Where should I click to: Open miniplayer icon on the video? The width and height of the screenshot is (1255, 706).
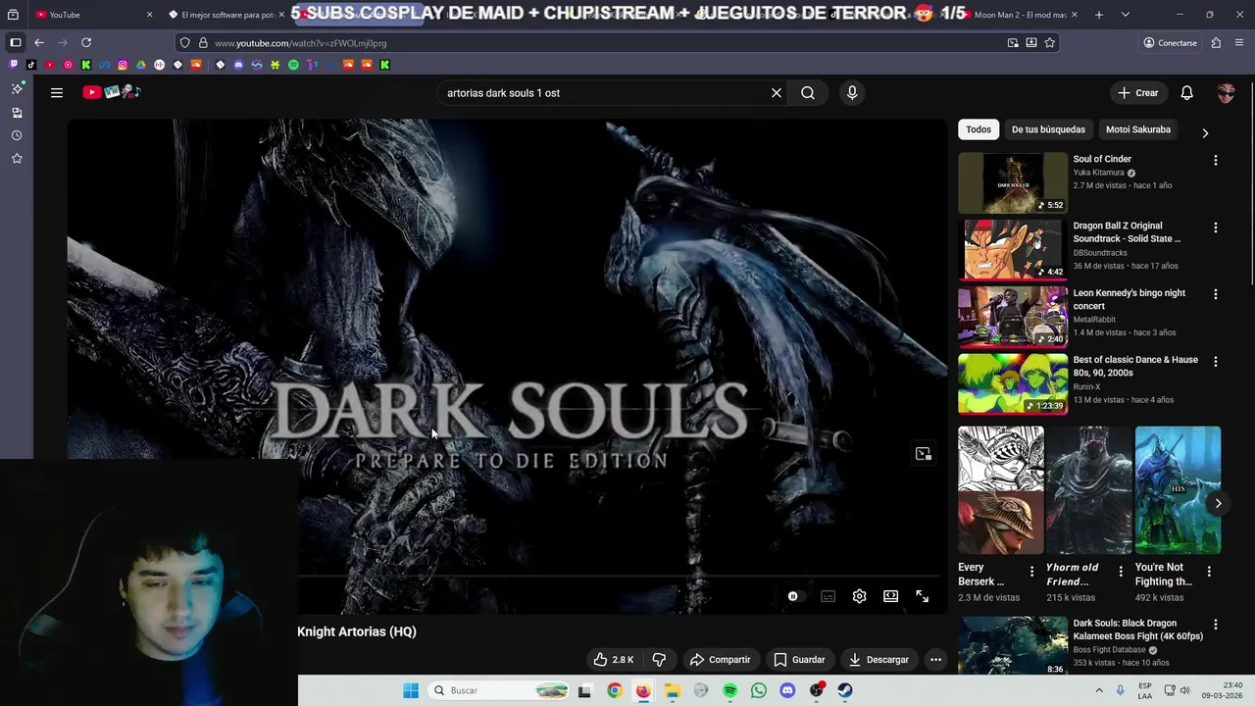(923, 453)
